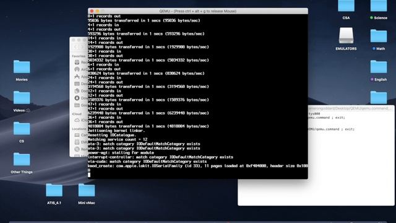This screenshot has width=396, height=223.
Task: Click the 'via-cuda: match category' line
Action: [x=147, y=162]
